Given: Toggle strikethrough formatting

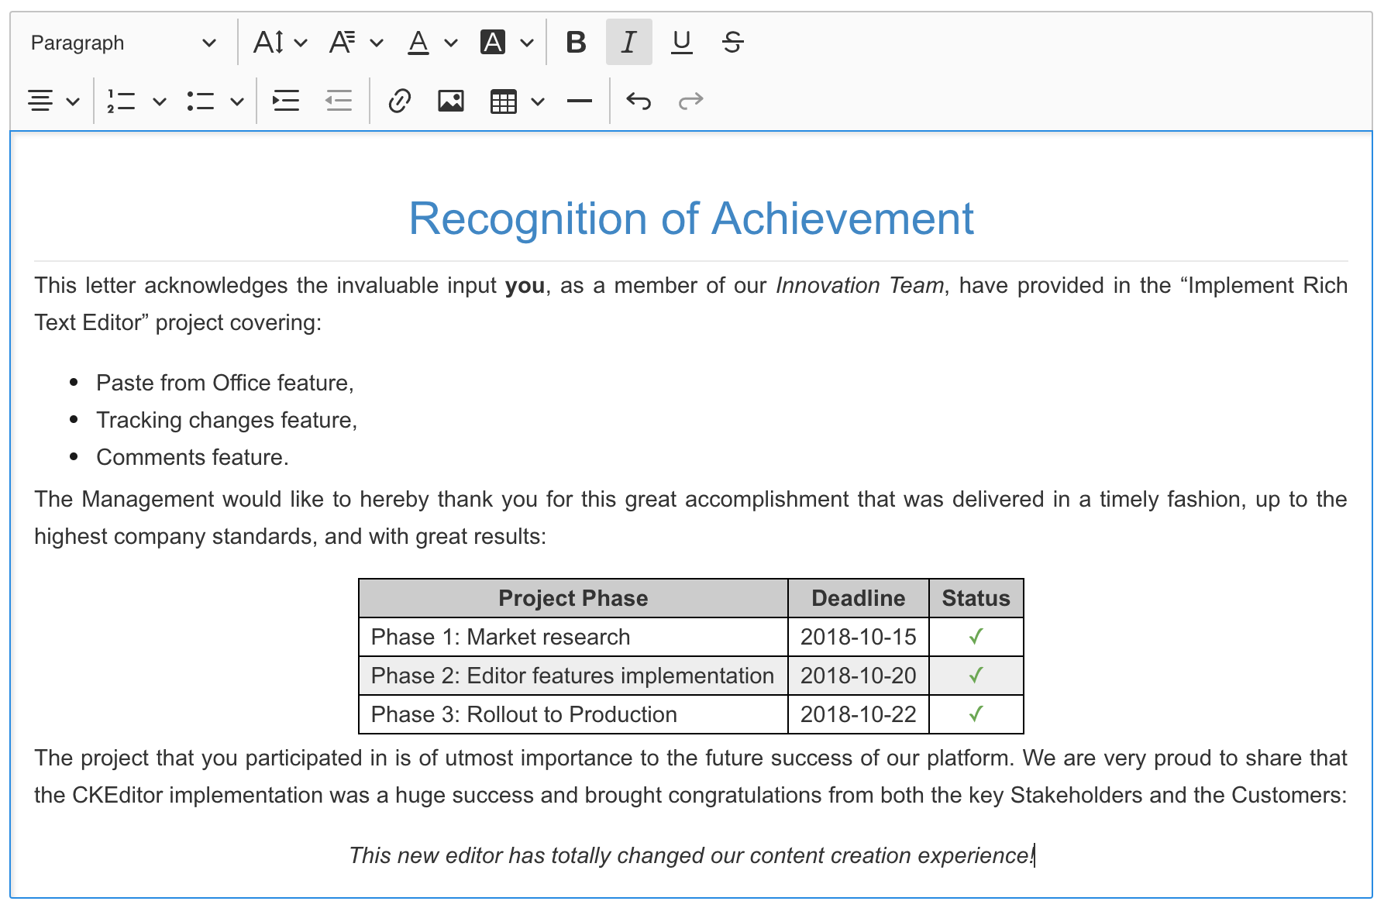Looking at the screenshot, I should click(x=732, y=42).
